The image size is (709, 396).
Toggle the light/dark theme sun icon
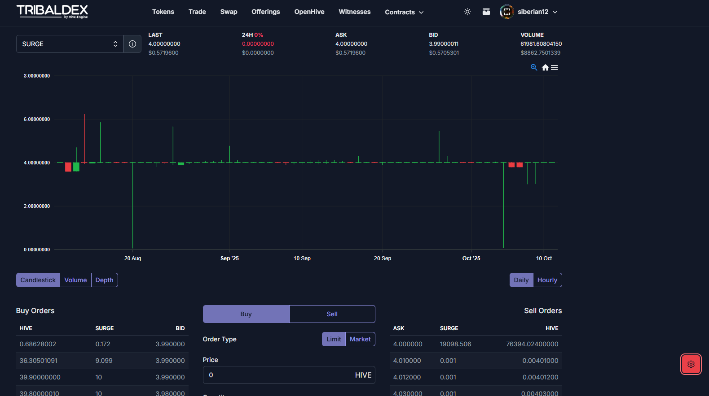click(x=467, y=12)
